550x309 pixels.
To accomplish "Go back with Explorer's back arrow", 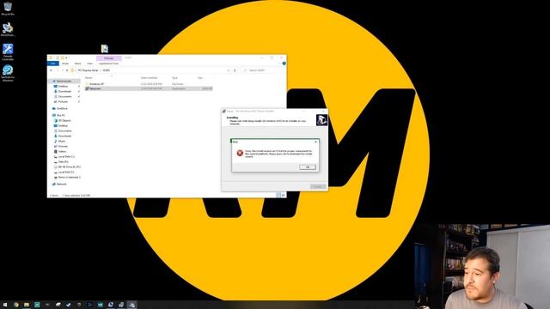I will click(51, 70).
